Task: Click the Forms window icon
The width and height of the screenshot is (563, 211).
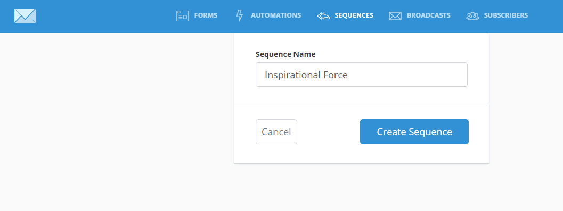Action: (182, 16)
